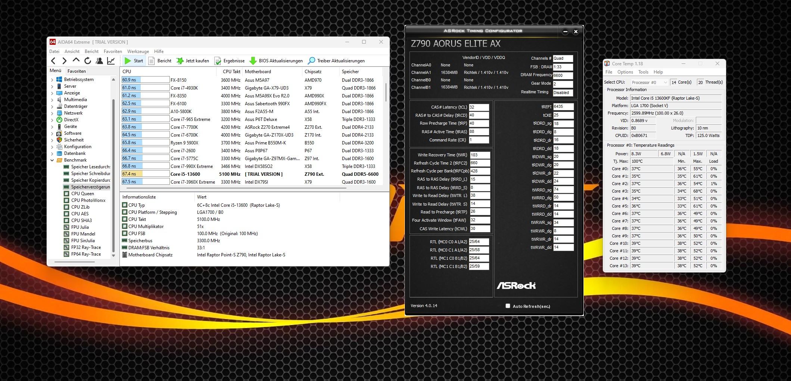This screenshot has width=791, height=381.
Task: Open Core Temp Options menu
Action: click(625, 72)
